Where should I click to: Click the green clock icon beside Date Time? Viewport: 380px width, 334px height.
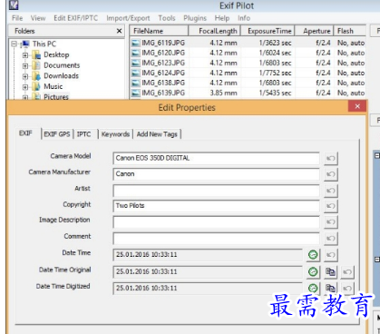(x=313, y=255)
